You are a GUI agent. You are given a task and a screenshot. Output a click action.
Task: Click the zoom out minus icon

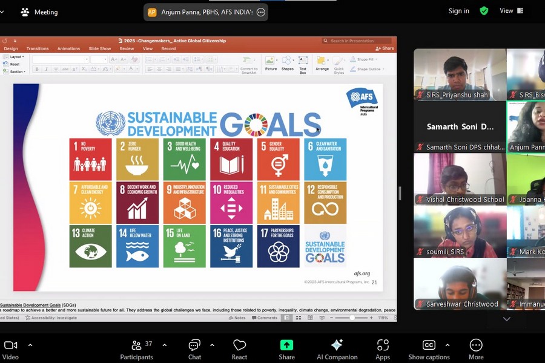click(331, 318)
